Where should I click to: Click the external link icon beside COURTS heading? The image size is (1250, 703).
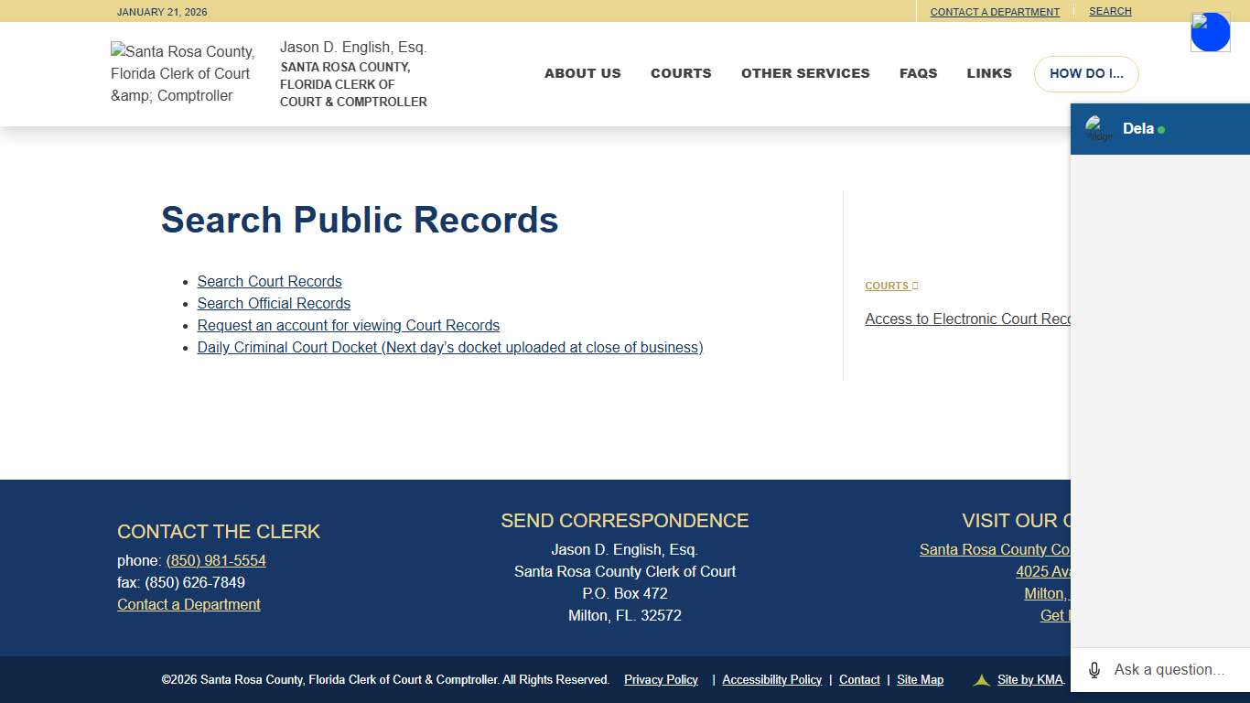point(913,285)
